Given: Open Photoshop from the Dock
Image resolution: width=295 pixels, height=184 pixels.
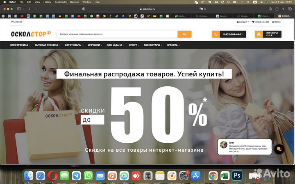Looking at the screenshot, I should click(237, 175).
